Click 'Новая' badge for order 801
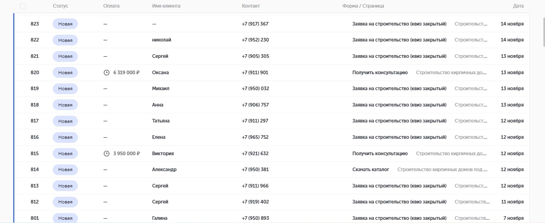The image size is (545, 223). tap(65, 218)
